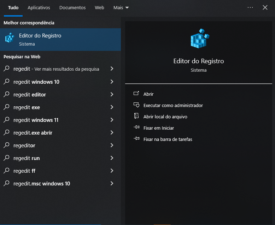Click the Abrir open icon
Viewport: 275px width, 225px height.
click(136, 93)
